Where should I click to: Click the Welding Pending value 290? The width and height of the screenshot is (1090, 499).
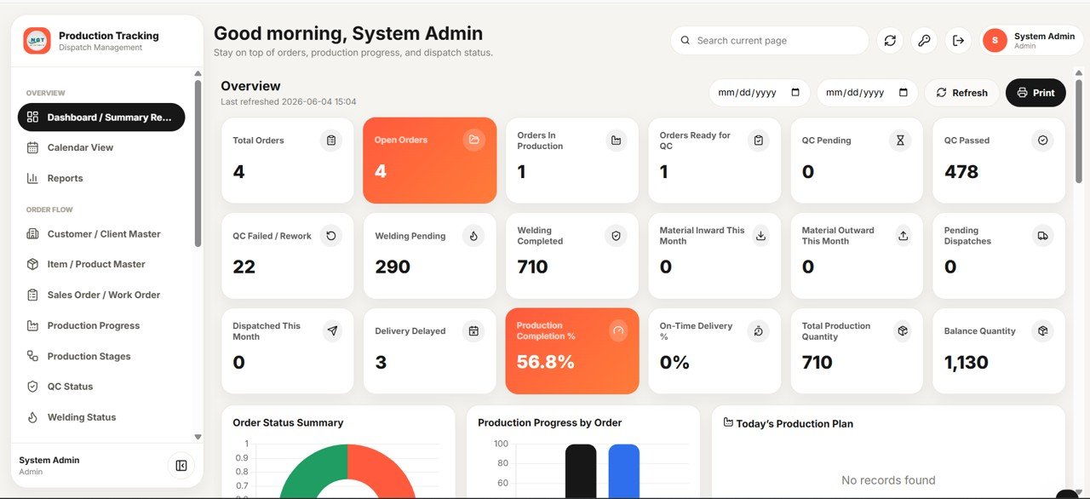point(393,267)
